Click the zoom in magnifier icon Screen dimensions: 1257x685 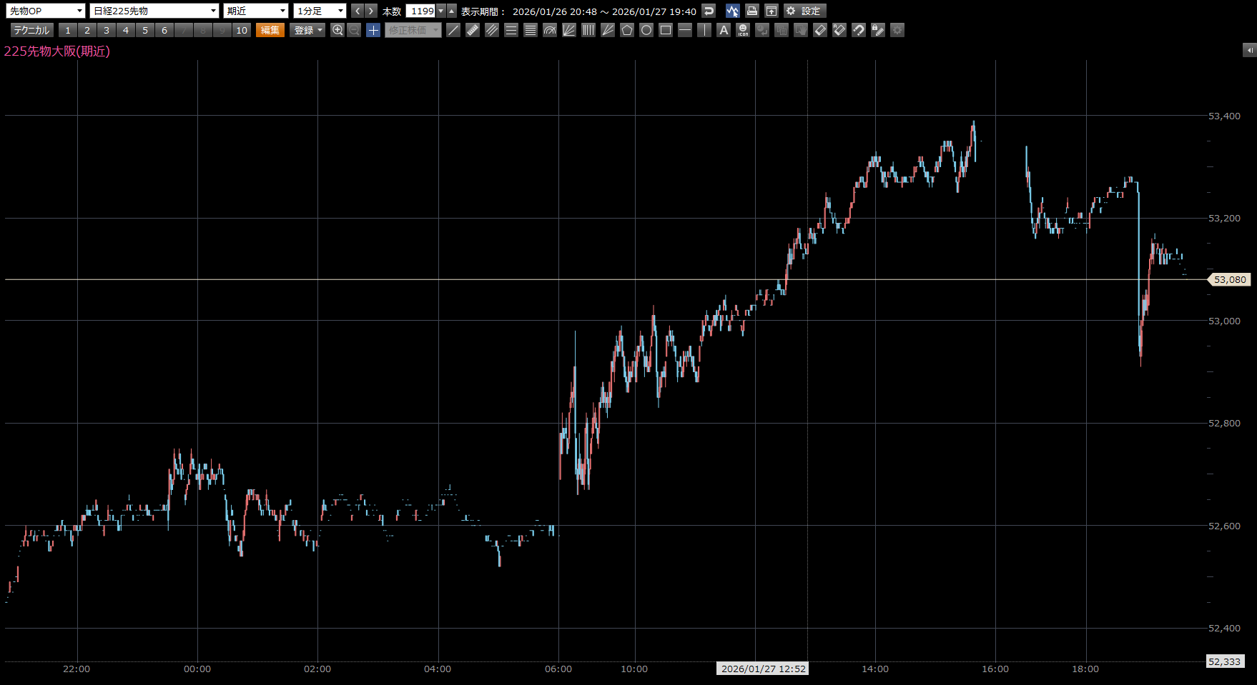(x=337, y=30)
